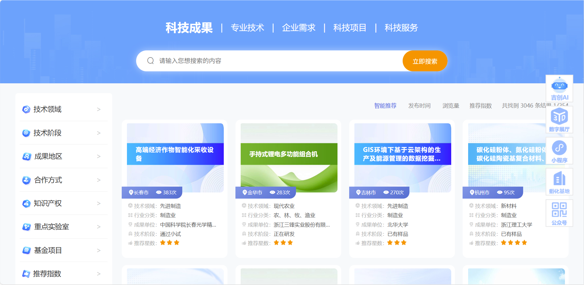This screenshot has height=285, width=584.
Task: Click the 重点实验室 sidebar icon
Action: [26, 227]
